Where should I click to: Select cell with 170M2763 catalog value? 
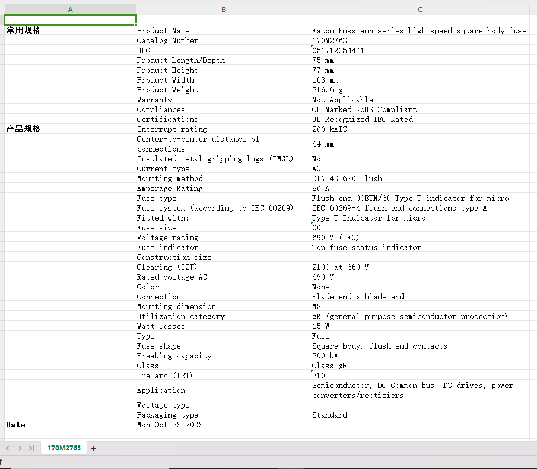(420, 40)
